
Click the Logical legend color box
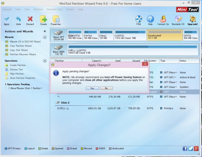[26, 149]
